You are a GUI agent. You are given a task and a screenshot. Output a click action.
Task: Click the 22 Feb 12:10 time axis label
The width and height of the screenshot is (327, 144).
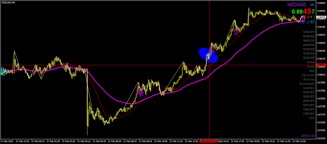(176, 141)
